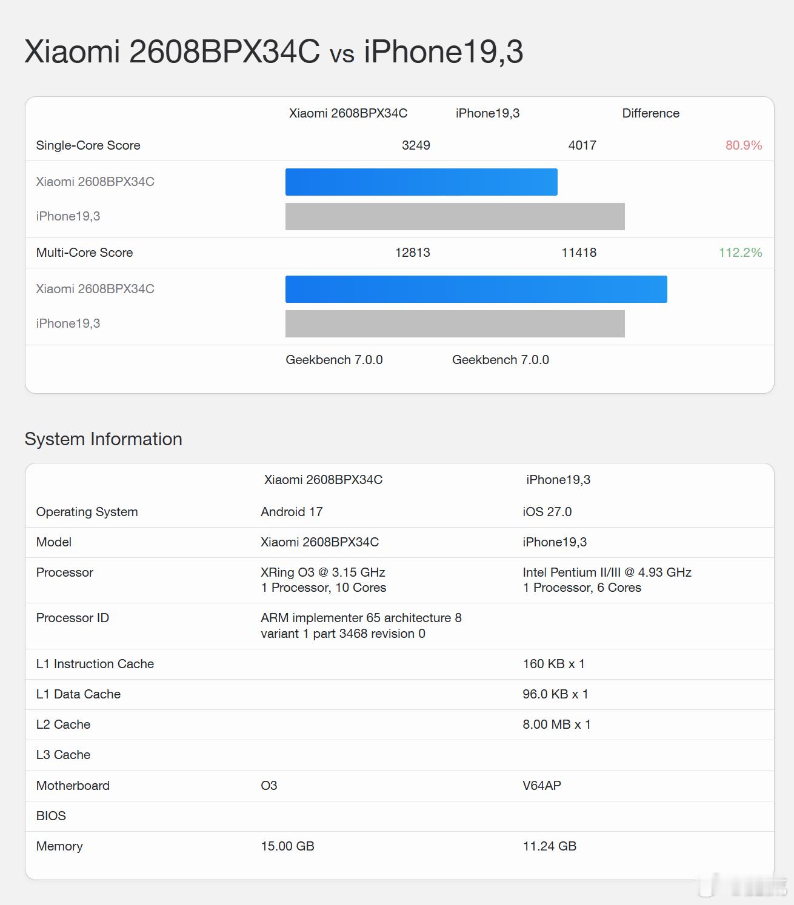Click the iPhone19,3 column header in score table
Image resolution: width=794 pixels, height=905 pixels.
tap(487, 113)
